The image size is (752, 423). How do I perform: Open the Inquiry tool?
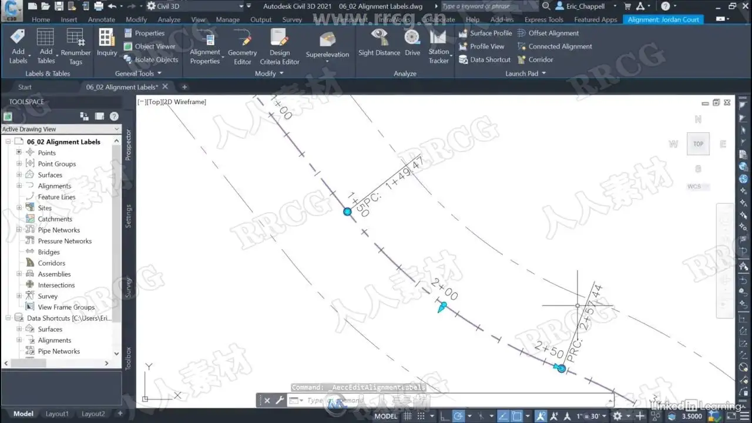coord(107,42)
